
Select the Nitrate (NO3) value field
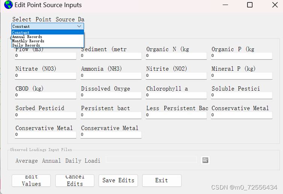pyautogui.click(x=45, y=76)
